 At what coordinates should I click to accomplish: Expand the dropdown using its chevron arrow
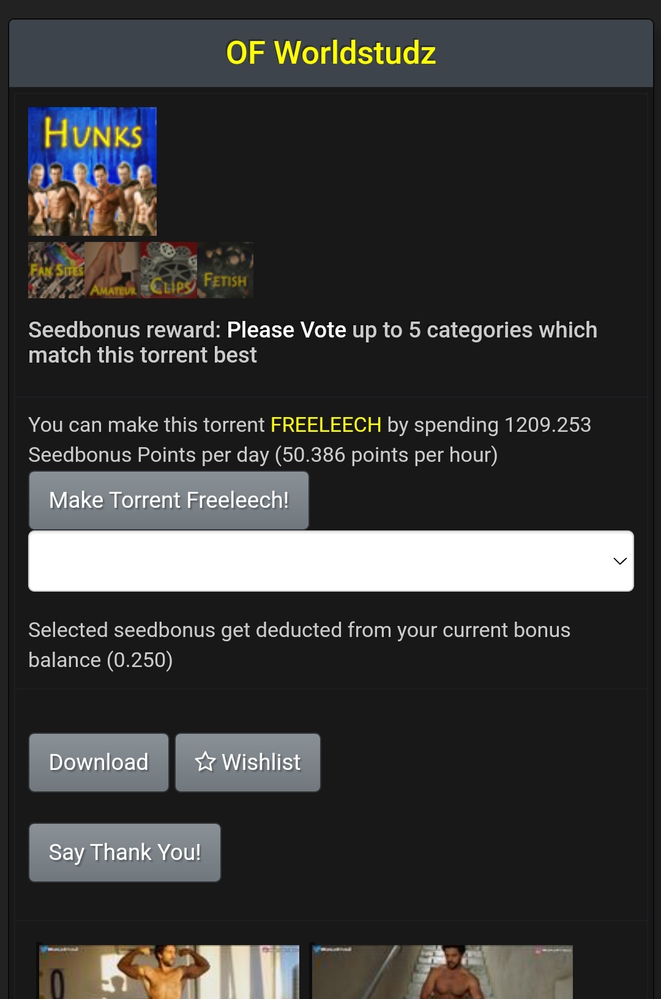[x=620, y=561]
